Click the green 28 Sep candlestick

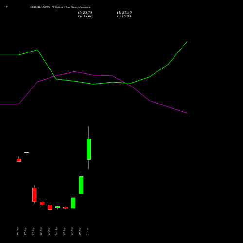[x=73, y=203]
